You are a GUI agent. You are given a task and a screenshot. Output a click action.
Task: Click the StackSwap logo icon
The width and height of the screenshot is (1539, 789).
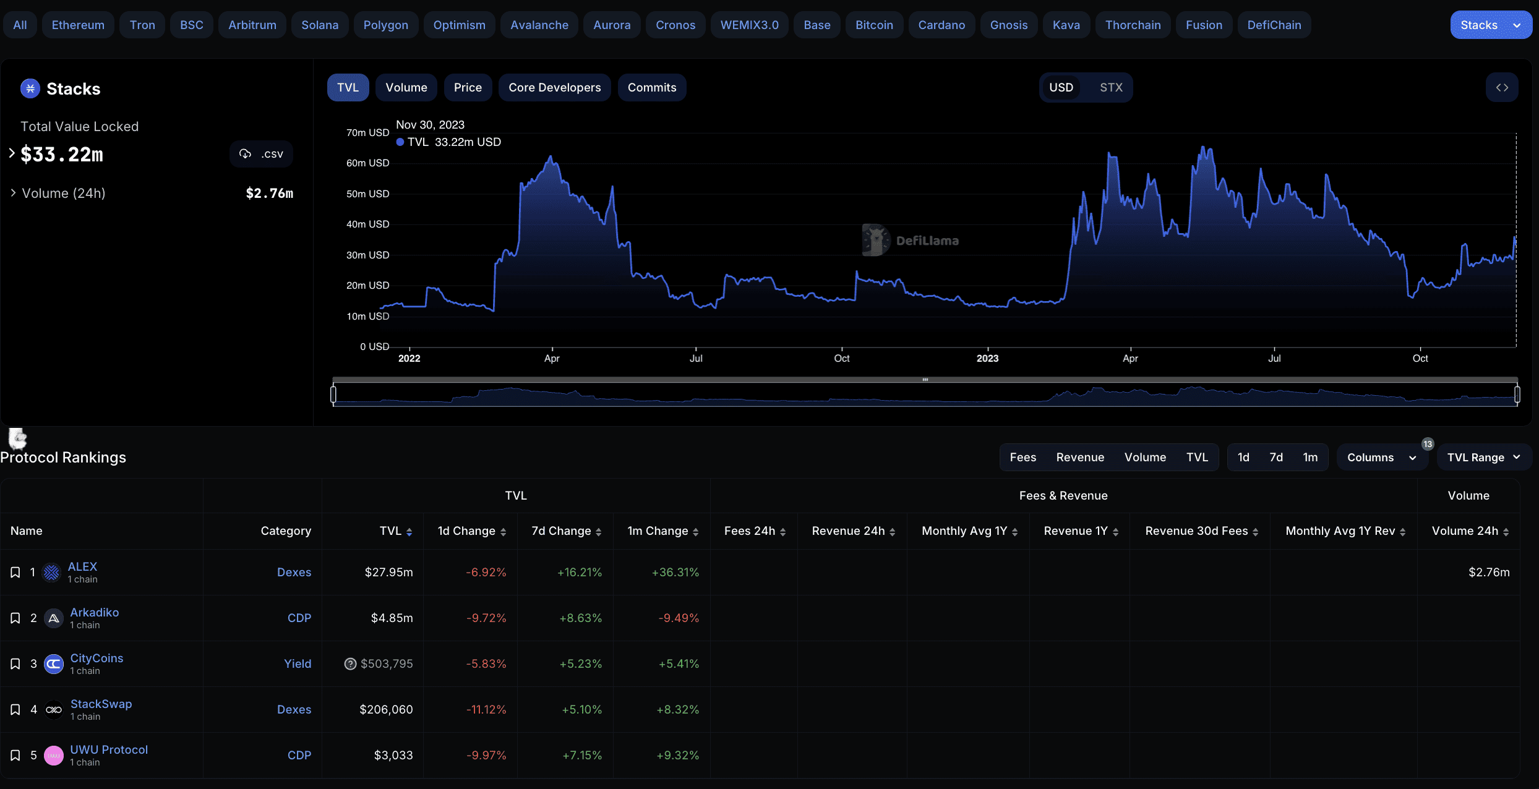tap(54, 709)
